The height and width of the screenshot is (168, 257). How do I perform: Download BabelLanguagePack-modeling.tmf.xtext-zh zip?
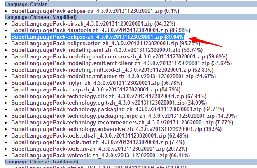click(x=113, y=76)
